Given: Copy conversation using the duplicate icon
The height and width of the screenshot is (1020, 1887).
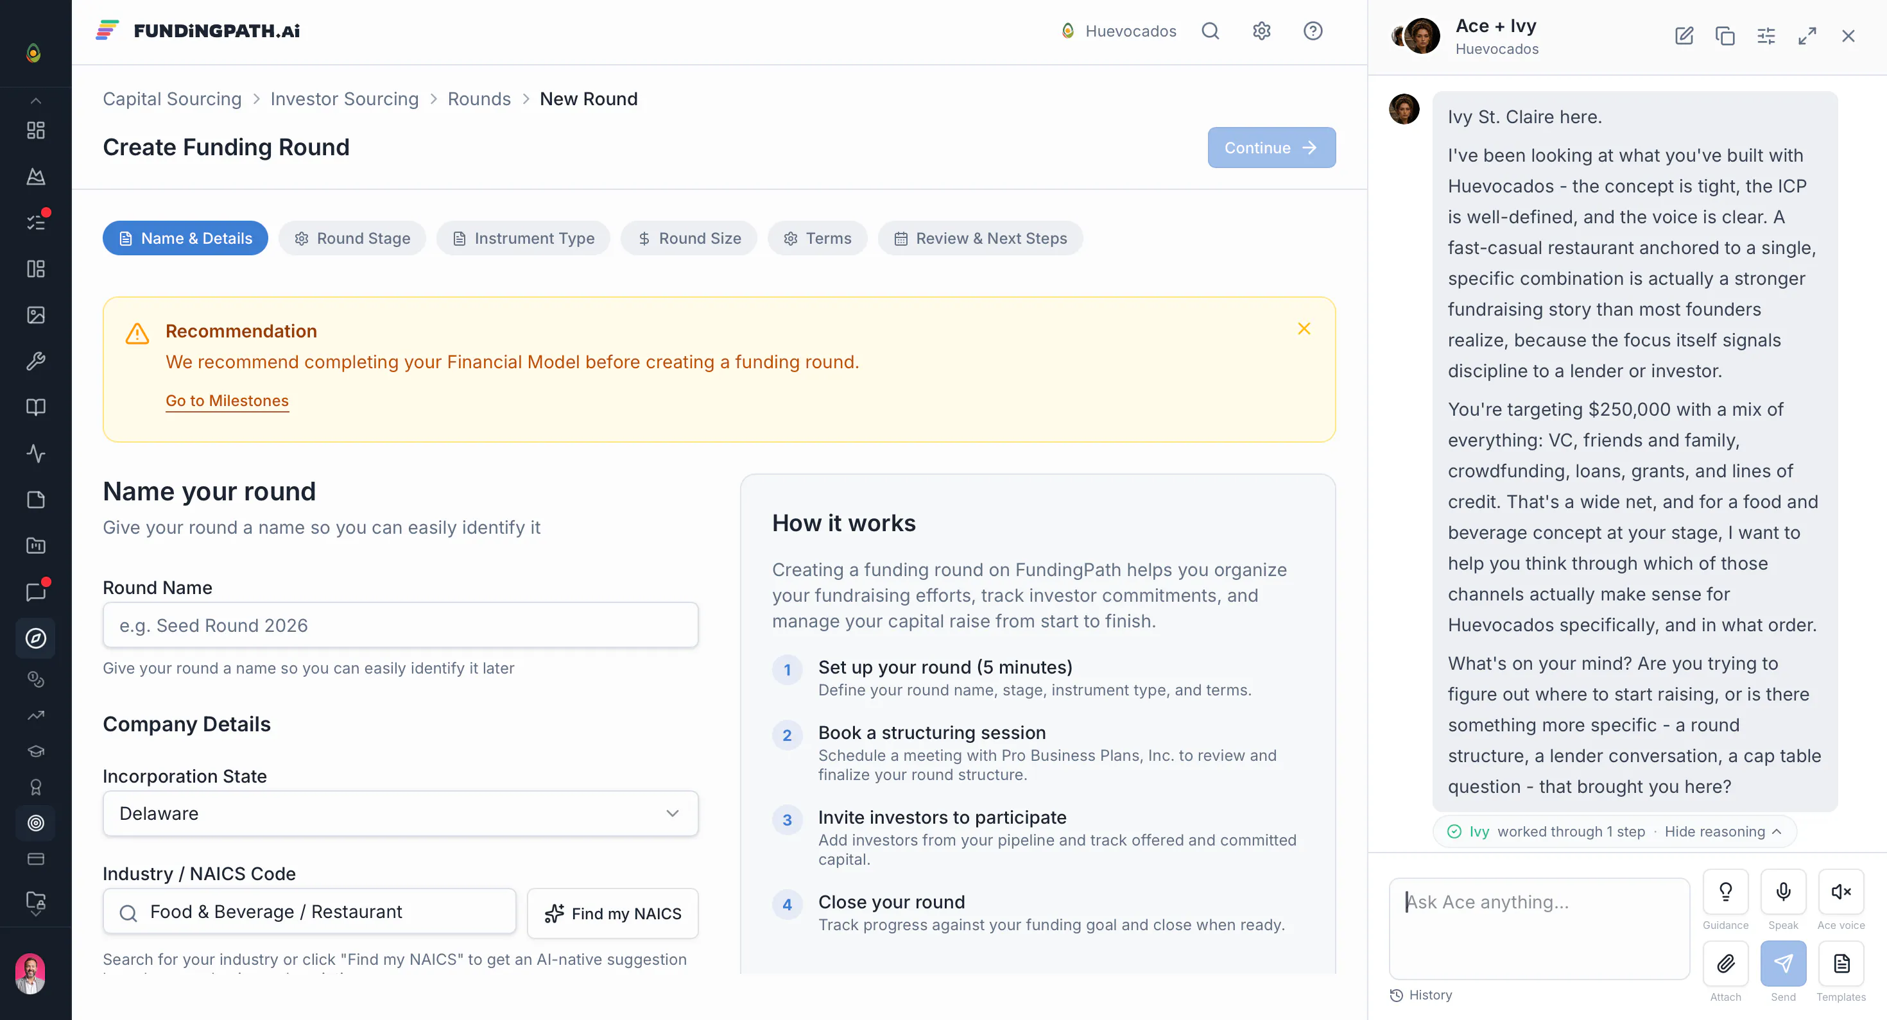Looking at the screenshot, I should pyautogui.click(x=1725, y=36).
